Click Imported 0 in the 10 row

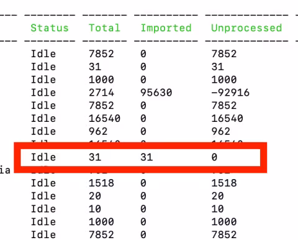click(x=143, y=209)
